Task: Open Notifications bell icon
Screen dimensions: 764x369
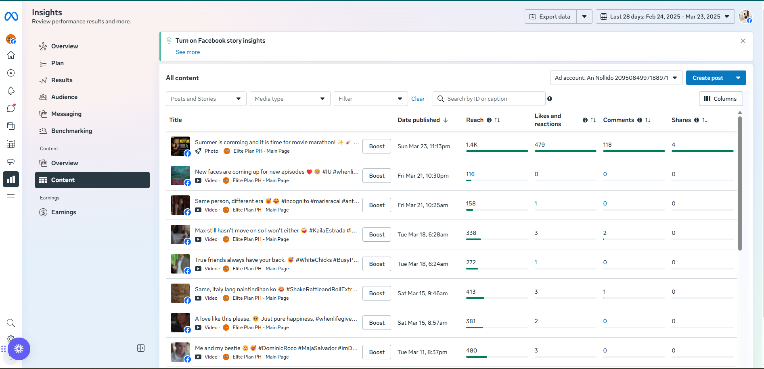Action: pyautogui.click(x=11, y=91)
